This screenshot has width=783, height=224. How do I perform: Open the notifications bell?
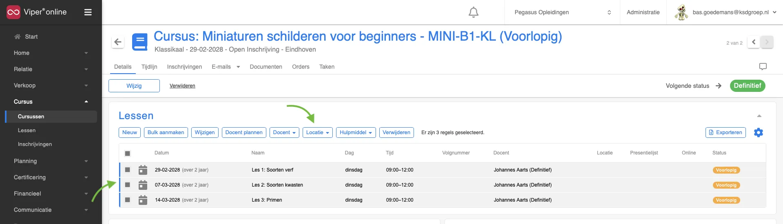(x=473, y=12)
